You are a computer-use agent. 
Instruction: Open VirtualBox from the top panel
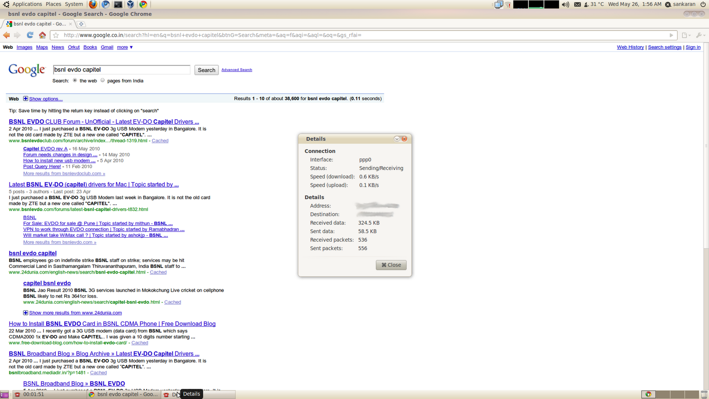(x=130, y=4)
